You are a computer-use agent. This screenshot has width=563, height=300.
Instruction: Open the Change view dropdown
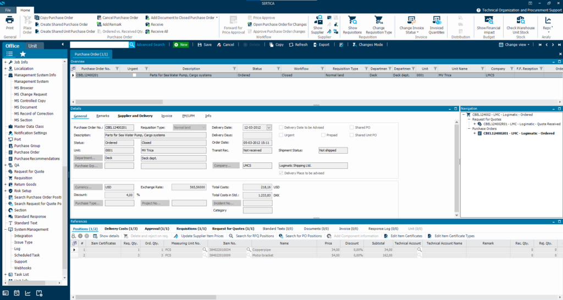point(514,45)
